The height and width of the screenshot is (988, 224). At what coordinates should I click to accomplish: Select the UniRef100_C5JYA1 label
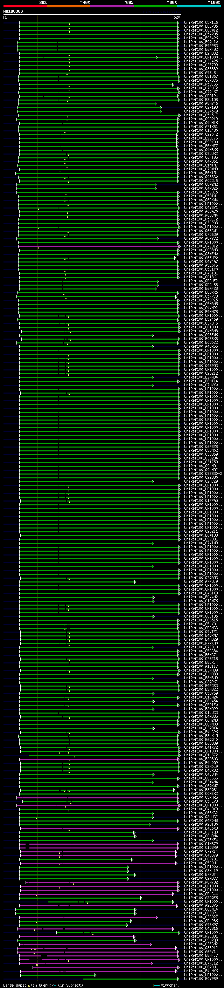pyautogui.click(x=201, y=624)
